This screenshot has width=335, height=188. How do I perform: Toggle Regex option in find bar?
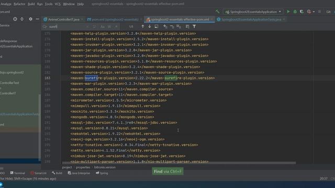click(x=116, y=27)
